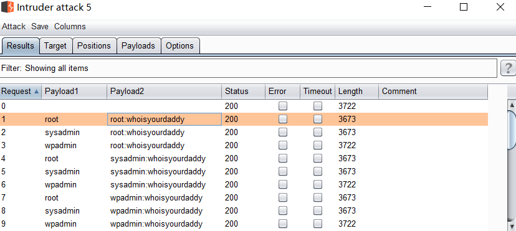Click length 3722 in request 0 row
This screenshot has width=516, height=231.
coord(347,106)
